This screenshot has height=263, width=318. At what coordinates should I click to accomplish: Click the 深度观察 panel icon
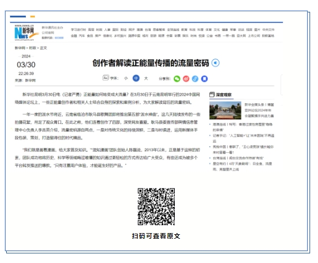(x=212, y=94)
